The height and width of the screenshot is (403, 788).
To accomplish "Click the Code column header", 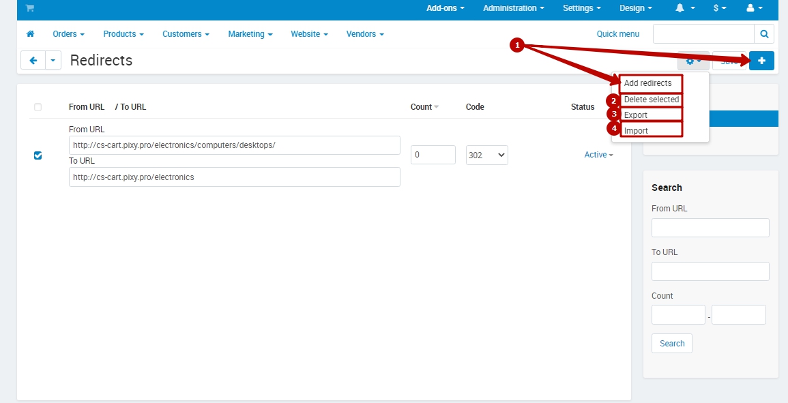I will click(475, 107).
